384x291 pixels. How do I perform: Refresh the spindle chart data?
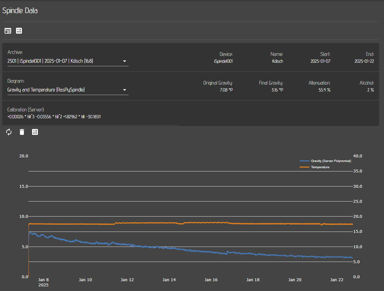tap(9, 132)
